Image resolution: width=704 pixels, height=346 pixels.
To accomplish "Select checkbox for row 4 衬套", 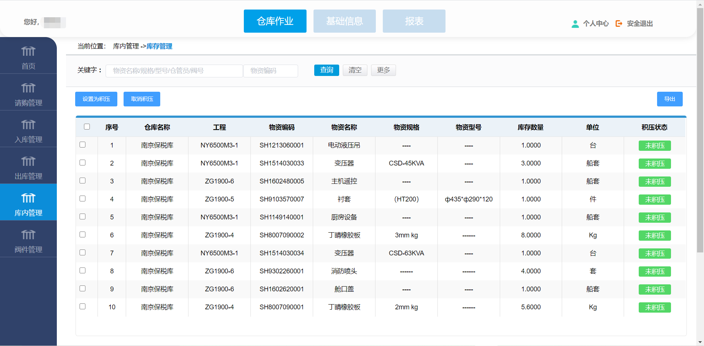I will (x=82, y=199).
